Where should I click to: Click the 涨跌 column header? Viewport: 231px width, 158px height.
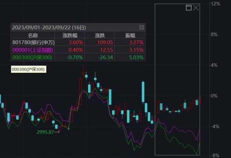100,35
